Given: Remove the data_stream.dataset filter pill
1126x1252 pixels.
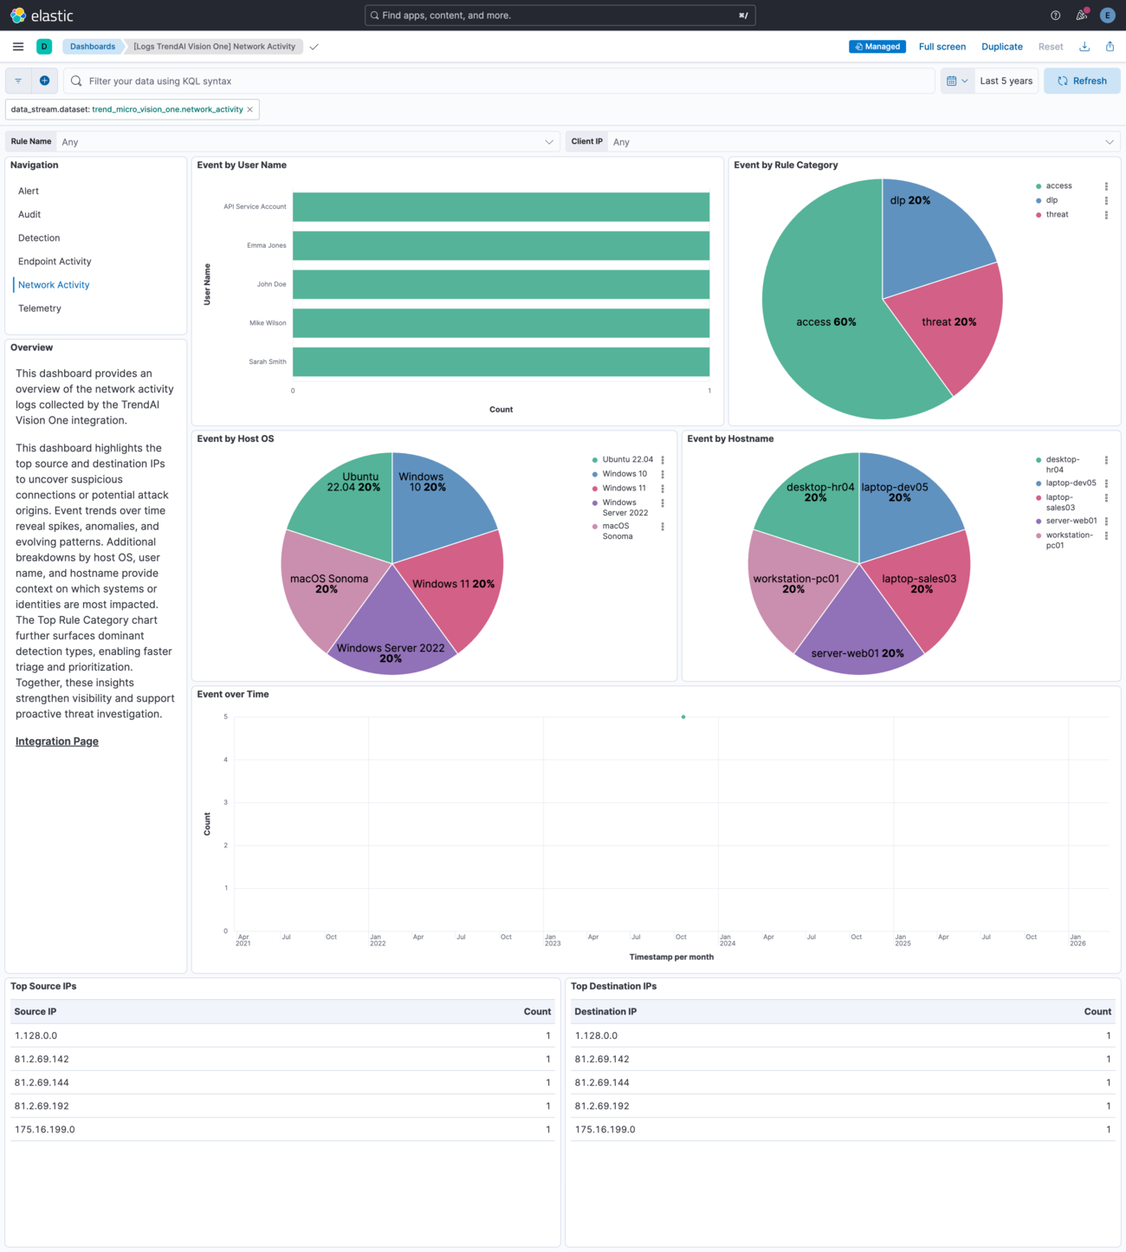Looking at the screenshot, I should tap(250, 109).
